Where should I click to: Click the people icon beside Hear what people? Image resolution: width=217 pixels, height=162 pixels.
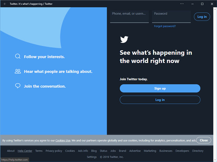tap(18, 71)
